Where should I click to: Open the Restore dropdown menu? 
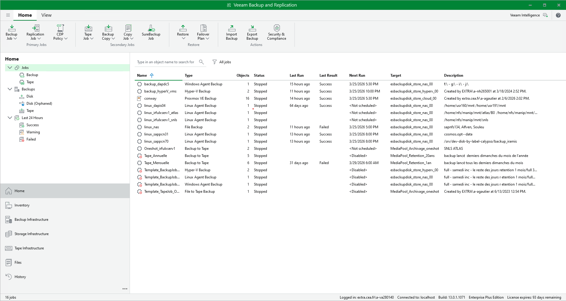pos(183,32)
